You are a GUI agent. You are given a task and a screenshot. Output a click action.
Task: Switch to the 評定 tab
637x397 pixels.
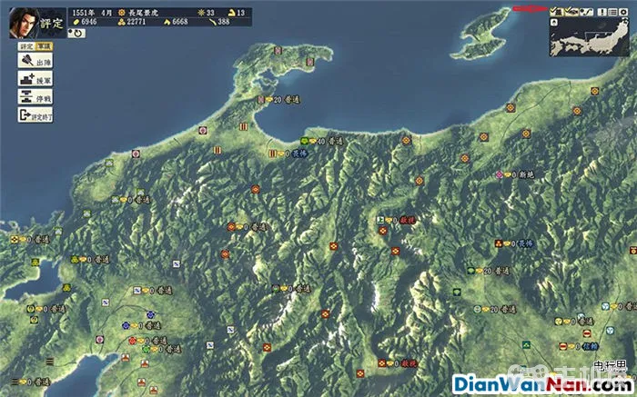pyautogui.click(x=26, y=46)
